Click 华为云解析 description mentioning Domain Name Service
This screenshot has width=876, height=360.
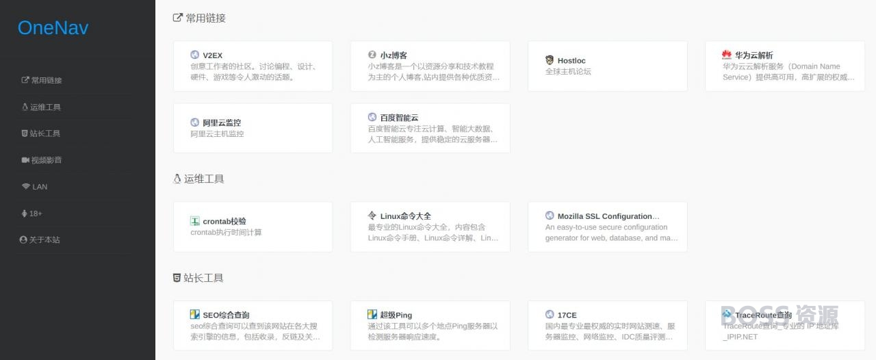788,72
